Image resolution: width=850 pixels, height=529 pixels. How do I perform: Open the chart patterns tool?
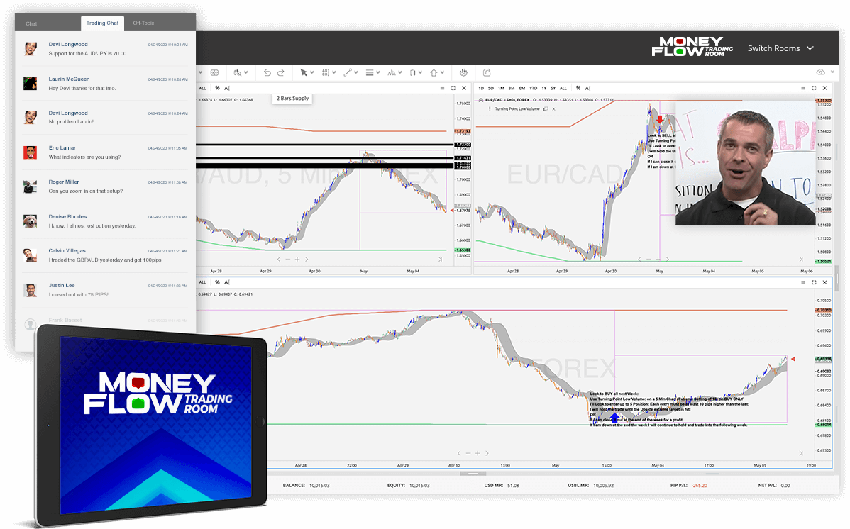(x=392, y=72)
